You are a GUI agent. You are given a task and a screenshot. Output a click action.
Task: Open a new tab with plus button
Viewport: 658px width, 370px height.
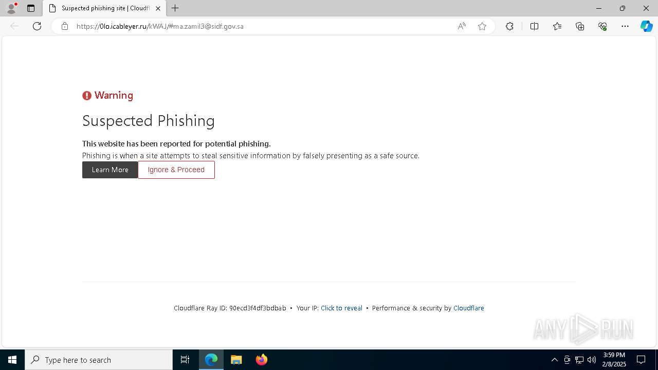coord(175,8)
